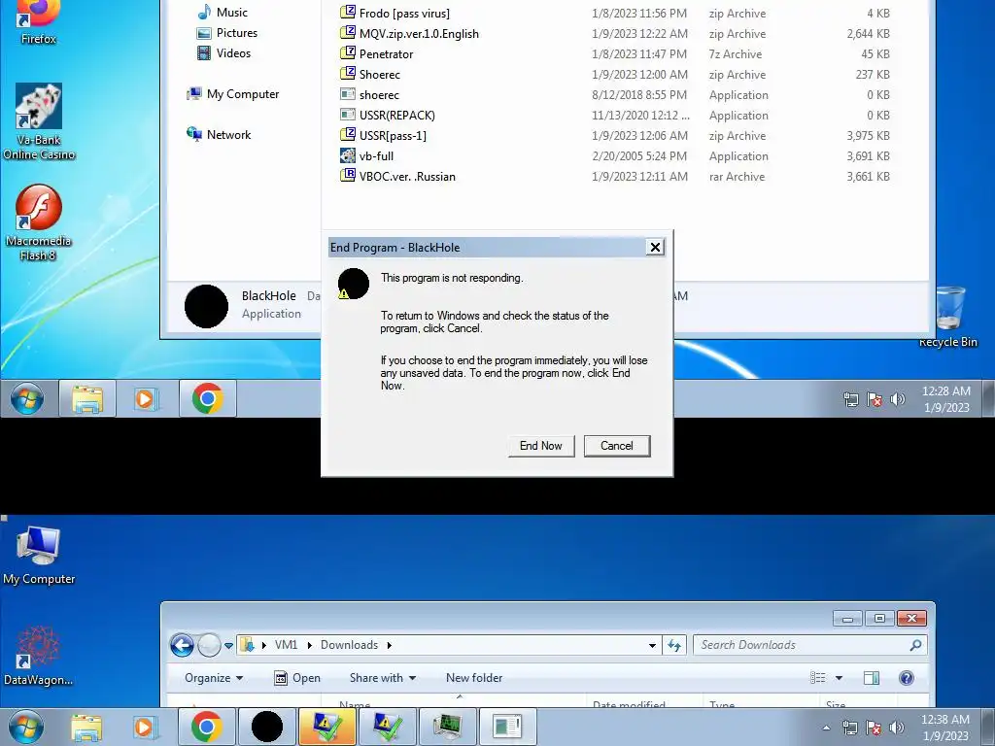Screen dimensions: 995x746
Task: Click the Start orb on the 12:38 AM taskbar
Action: 26,727
